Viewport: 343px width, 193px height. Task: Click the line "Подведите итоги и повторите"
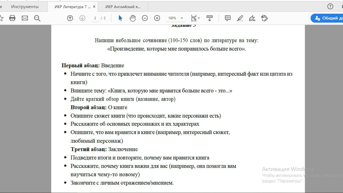pos(140,158)
